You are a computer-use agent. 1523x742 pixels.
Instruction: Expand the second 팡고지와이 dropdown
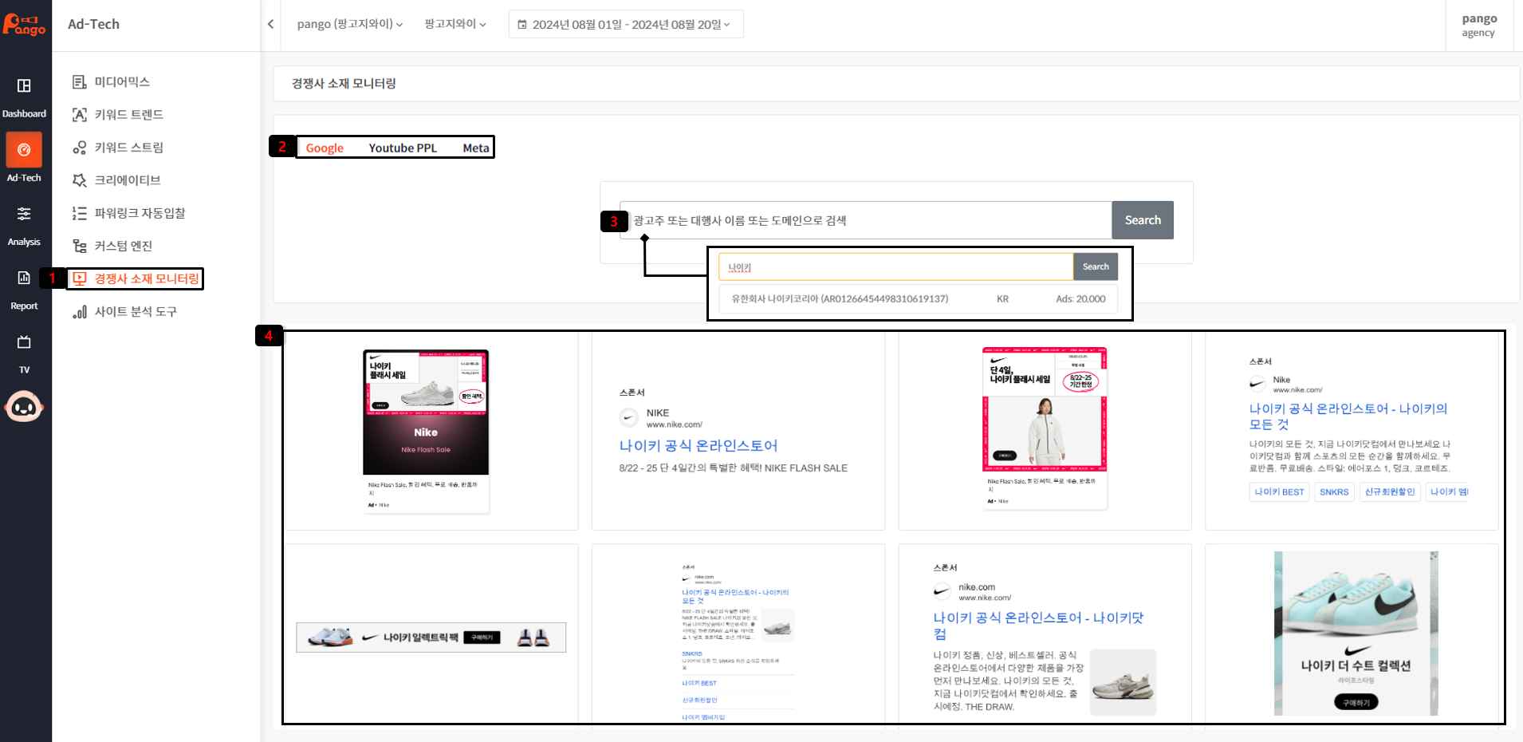coord(455,24)
